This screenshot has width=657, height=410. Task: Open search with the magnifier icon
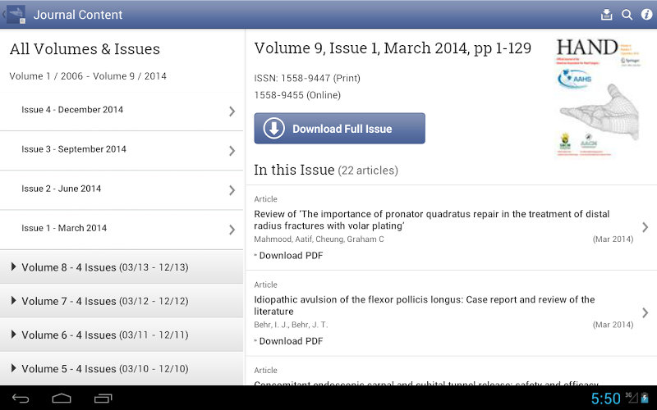pyautogui.click(x=627, y=15)
